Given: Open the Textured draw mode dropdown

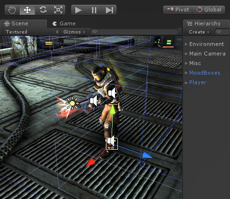Looking at the screenshot, I should 32,32.
